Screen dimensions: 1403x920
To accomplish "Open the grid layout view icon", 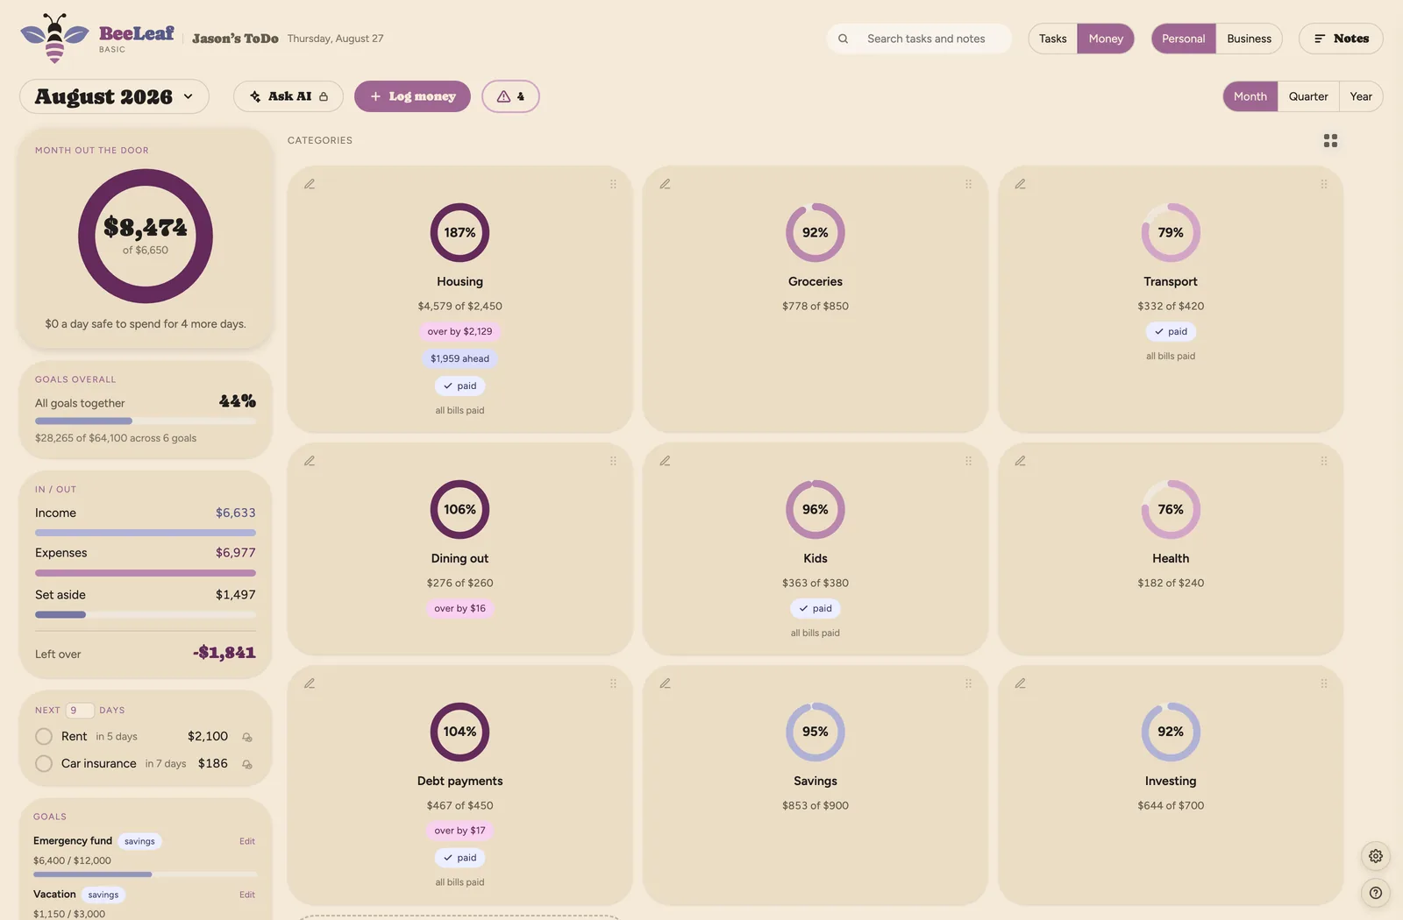I will [x=1330, y=140].
